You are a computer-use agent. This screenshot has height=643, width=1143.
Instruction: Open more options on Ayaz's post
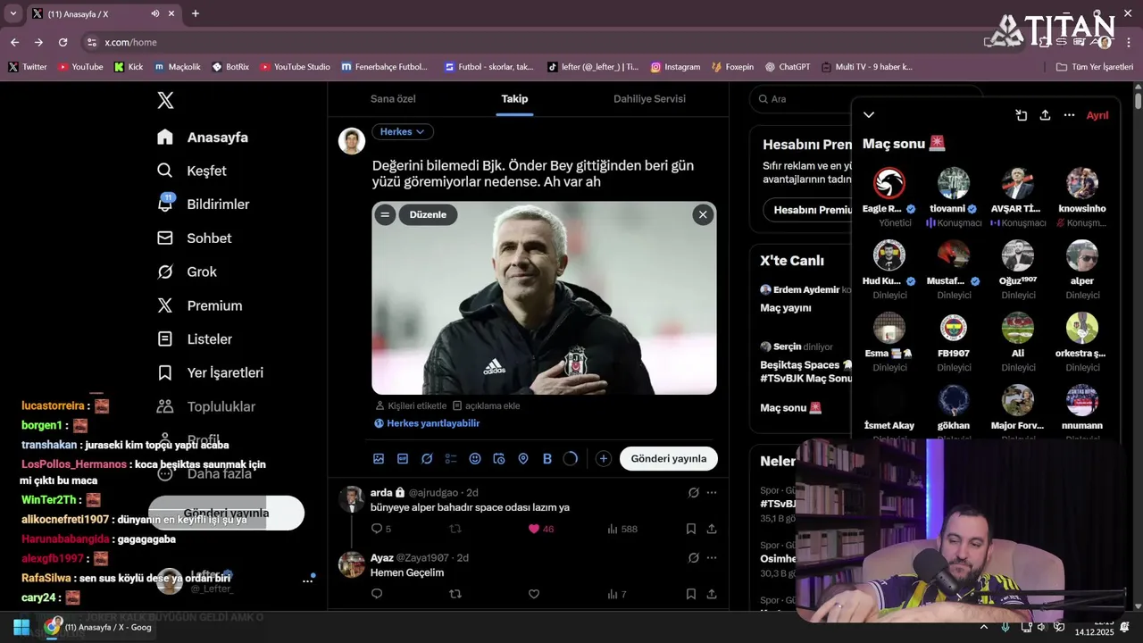[712, 557]
